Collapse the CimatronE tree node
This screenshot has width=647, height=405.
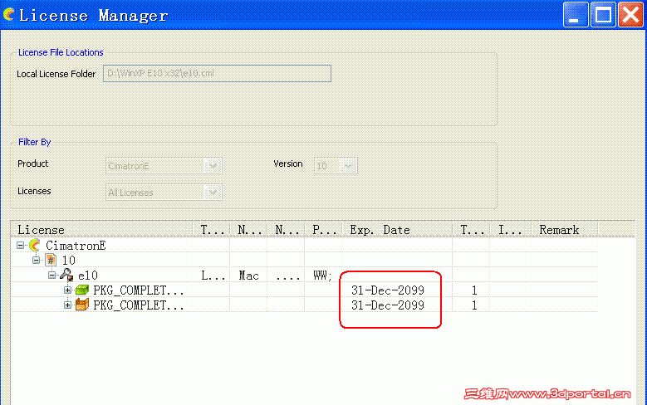[x=20, y=246]
